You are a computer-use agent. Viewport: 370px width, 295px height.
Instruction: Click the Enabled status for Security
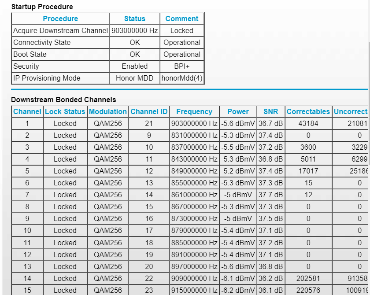point(134,66)
